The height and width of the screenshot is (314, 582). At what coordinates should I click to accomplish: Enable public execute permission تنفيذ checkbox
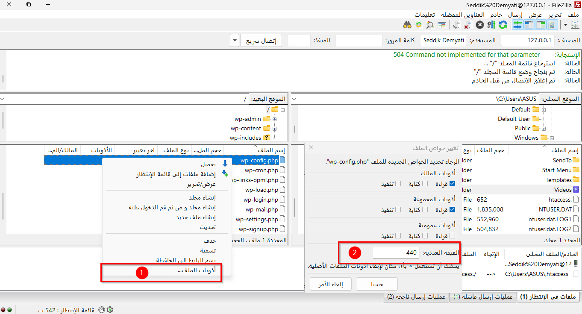398,236
